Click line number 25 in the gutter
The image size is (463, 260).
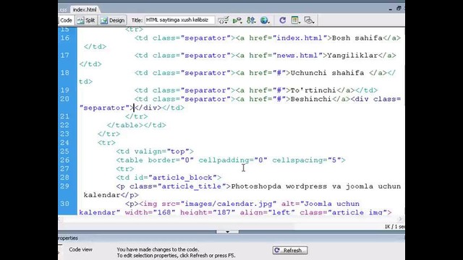[65, 151]
